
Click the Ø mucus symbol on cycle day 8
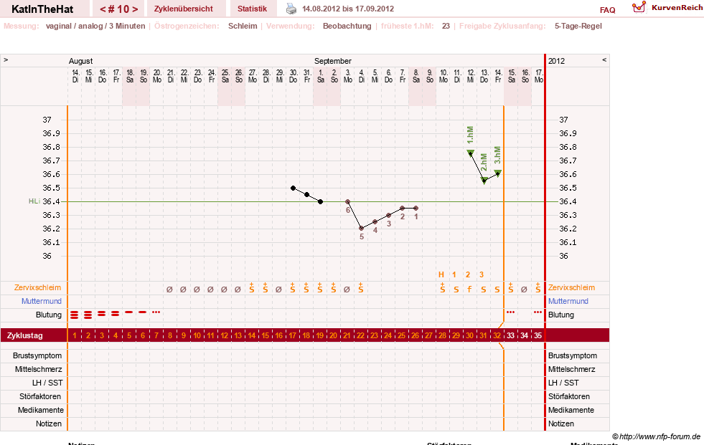tap(169, 290)
